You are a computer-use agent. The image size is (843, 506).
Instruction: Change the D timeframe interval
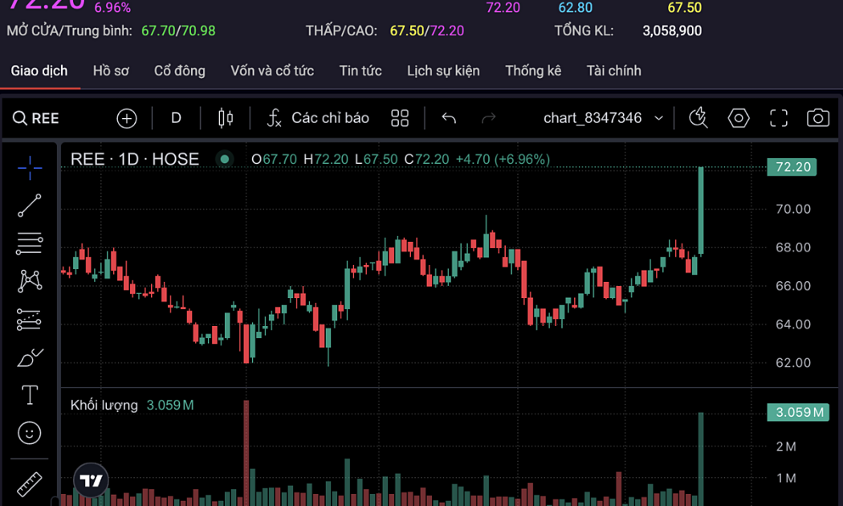pos(176,118)
